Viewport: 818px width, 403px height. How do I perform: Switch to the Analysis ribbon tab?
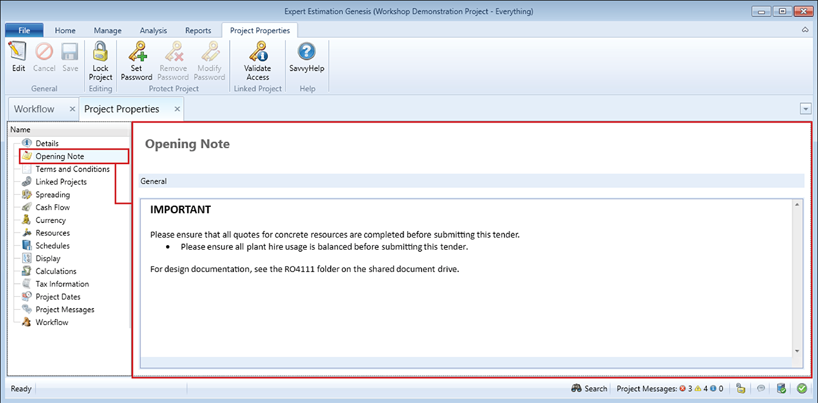click(x=153, y=30)
